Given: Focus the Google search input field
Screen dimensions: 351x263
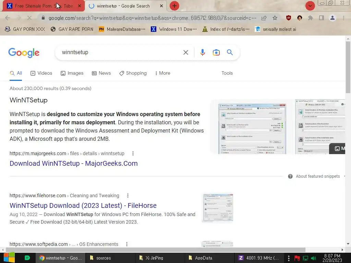Looking at the screenshot, I should [x=121, y=52].
